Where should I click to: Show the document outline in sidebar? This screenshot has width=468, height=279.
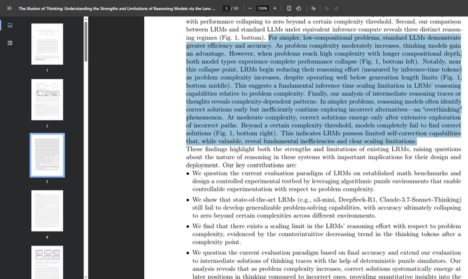[x=10, y=43]
